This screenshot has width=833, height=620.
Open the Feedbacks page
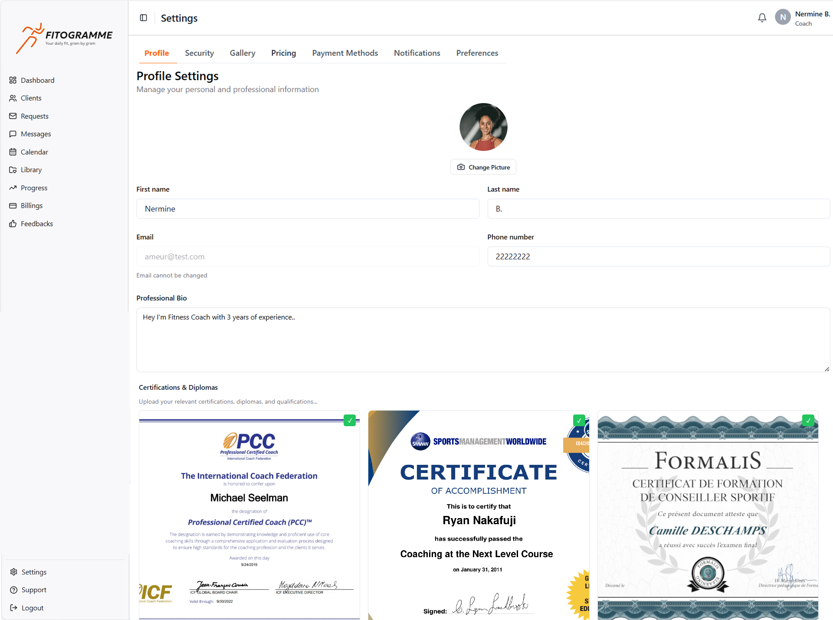(37, 223)
